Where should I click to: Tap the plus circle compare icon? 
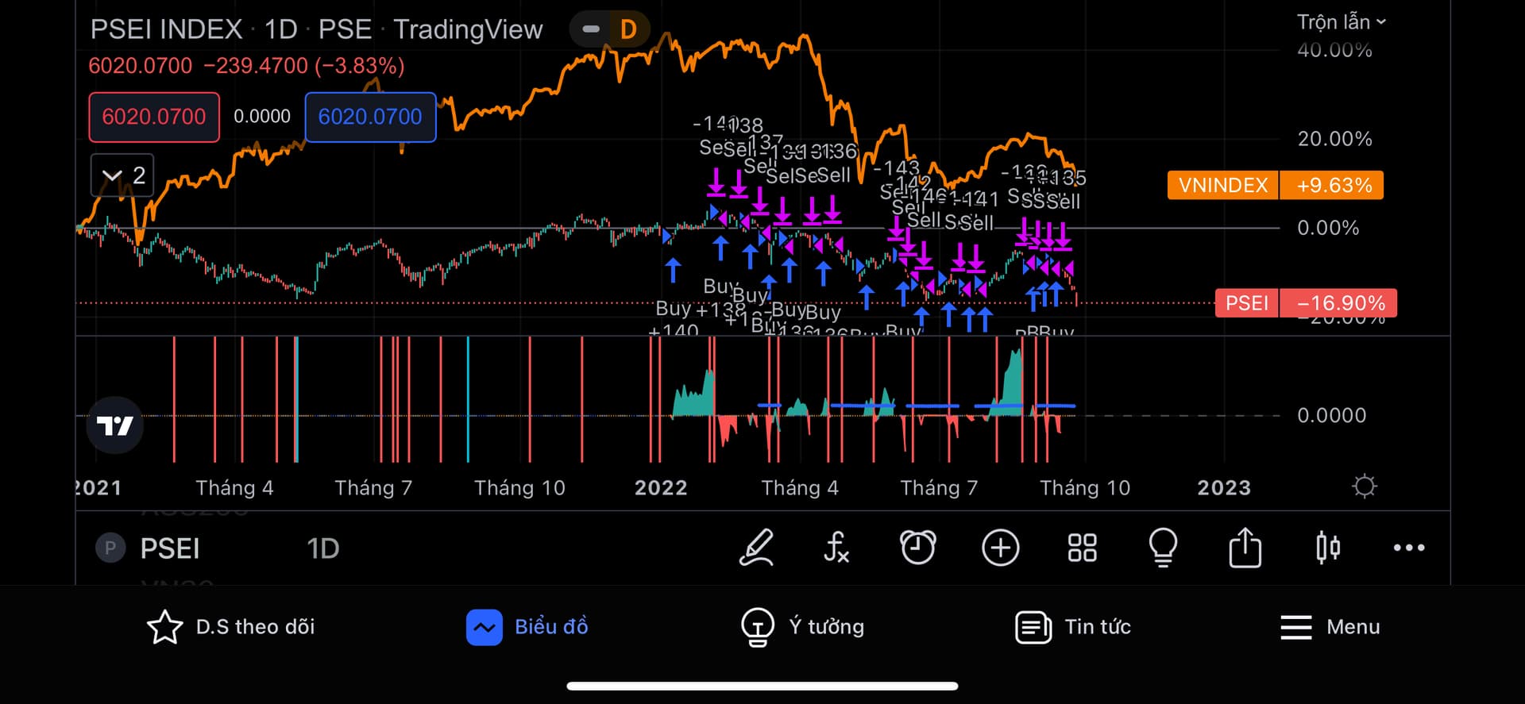[1000, 548]
